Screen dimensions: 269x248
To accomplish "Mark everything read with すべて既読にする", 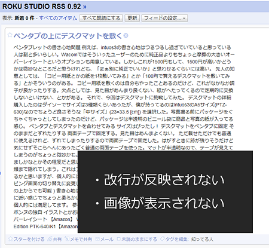I will tap(101, 18).
